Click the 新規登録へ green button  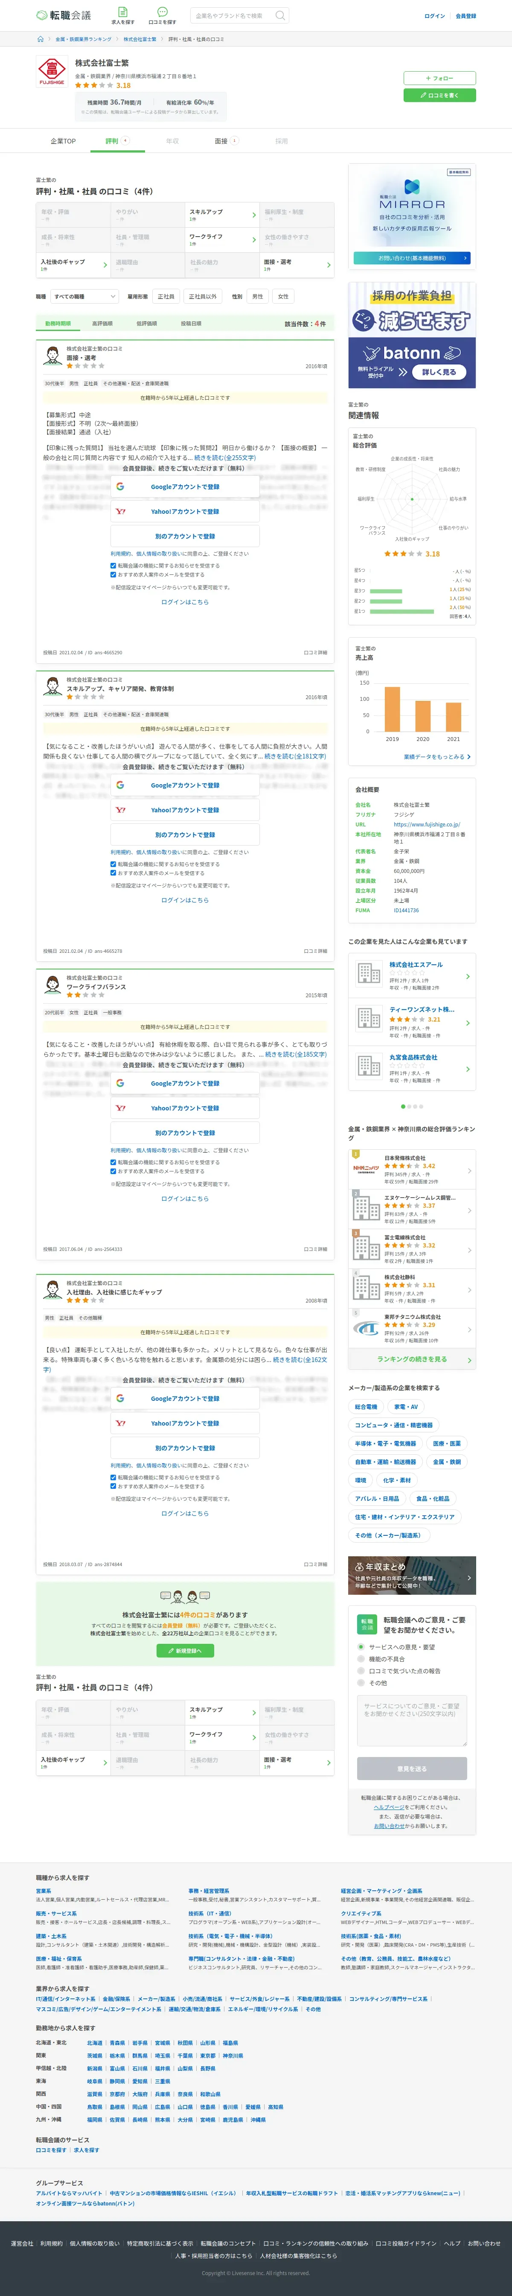185,1651
